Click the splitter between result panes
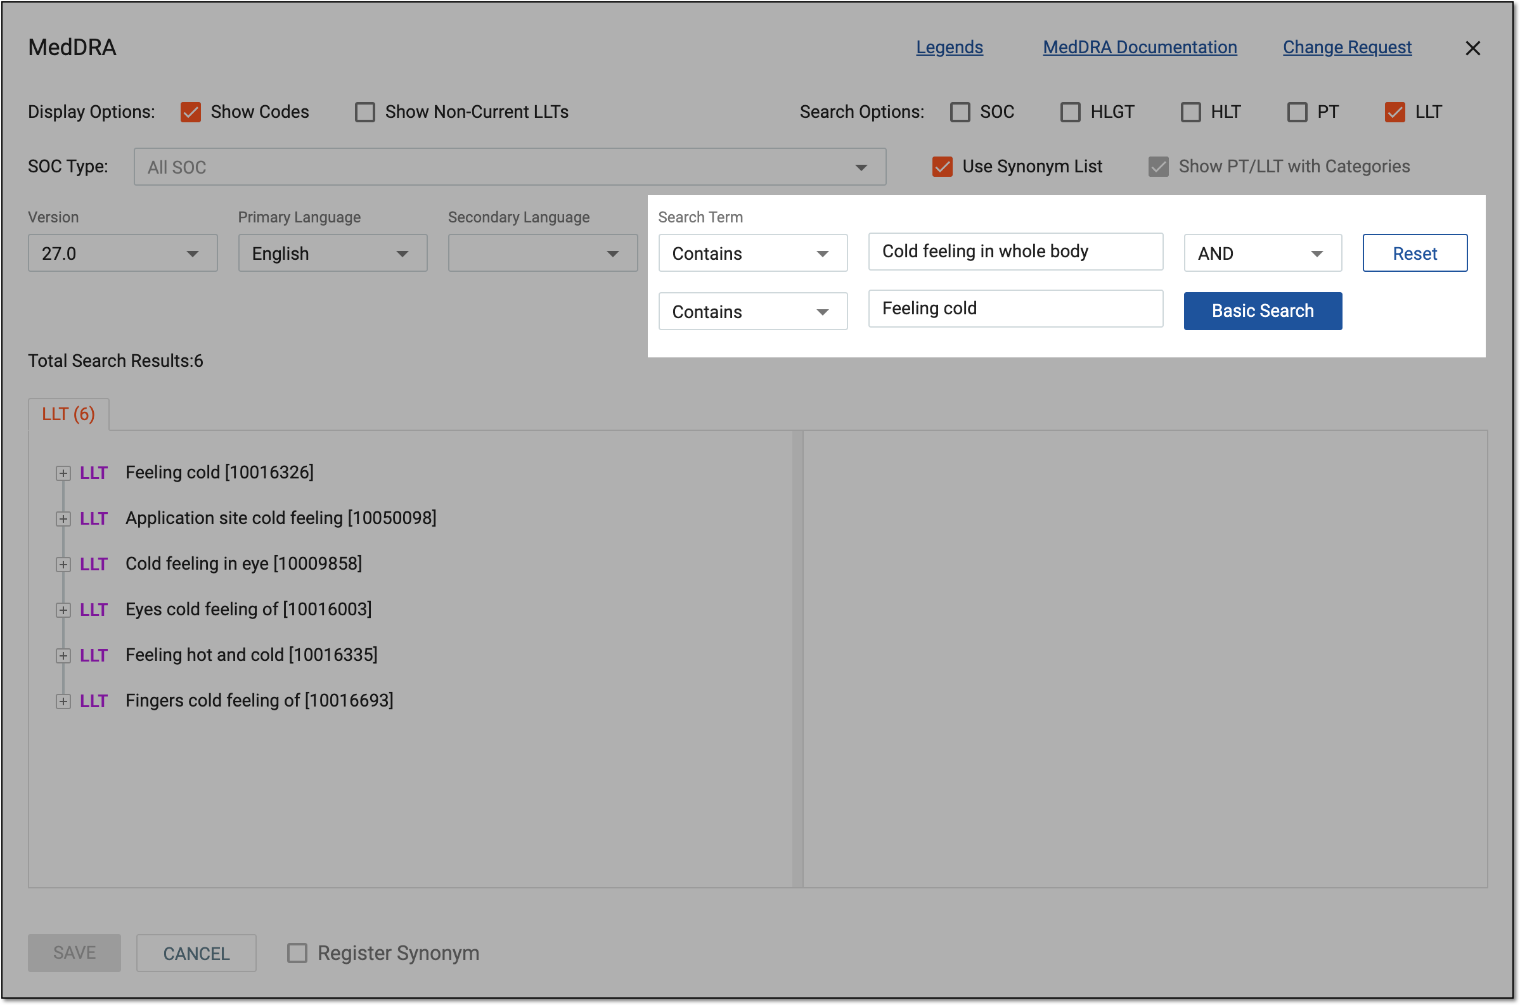The image size is (1520, 1005). (797, 659)
